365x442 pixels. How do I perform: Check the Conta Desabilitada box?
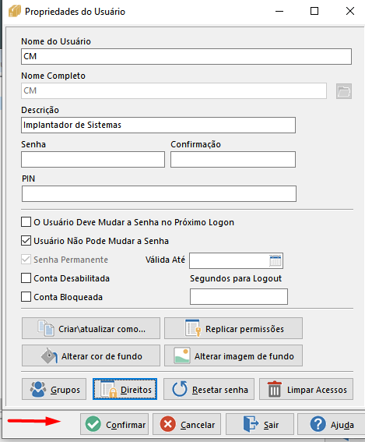(x=26, y=278)
